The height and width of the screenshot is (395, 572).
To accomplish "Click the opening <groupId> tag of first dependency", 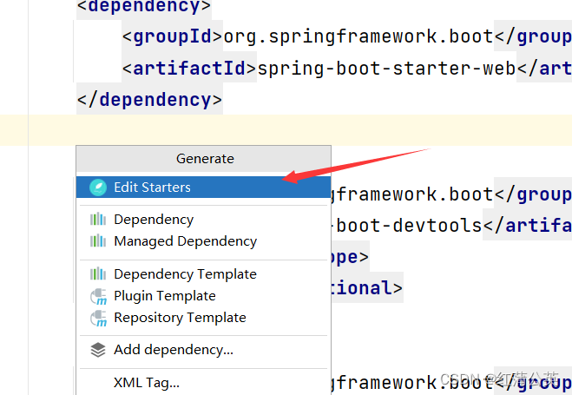I will pos(172,36).
